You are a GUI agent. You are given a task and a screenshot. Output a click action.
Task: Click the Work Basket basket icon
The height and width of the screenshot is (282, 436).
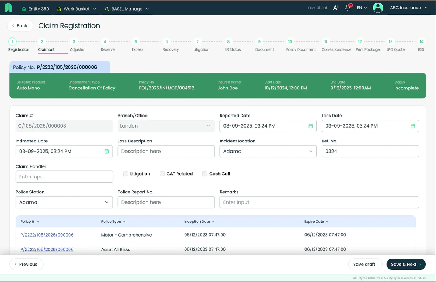59,9
